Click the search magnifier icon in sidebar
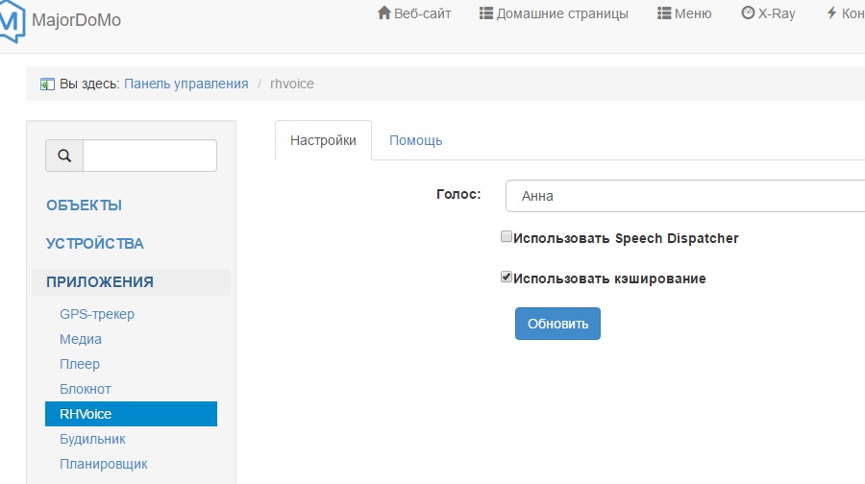 tap(64, 156)
